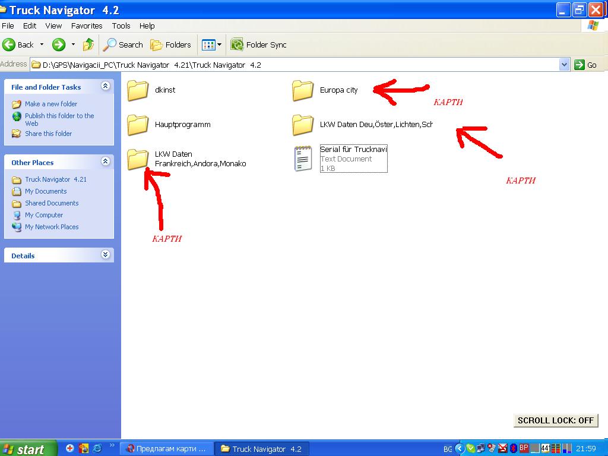Screen dimensions: 608x456
Task: Select Serial für Trucknavi text document
Action: point(340,159)
